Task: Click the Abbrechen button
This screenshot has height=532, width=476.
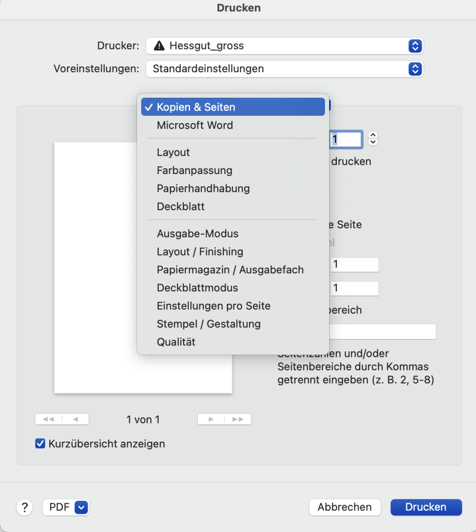Action: pos(345,507)
